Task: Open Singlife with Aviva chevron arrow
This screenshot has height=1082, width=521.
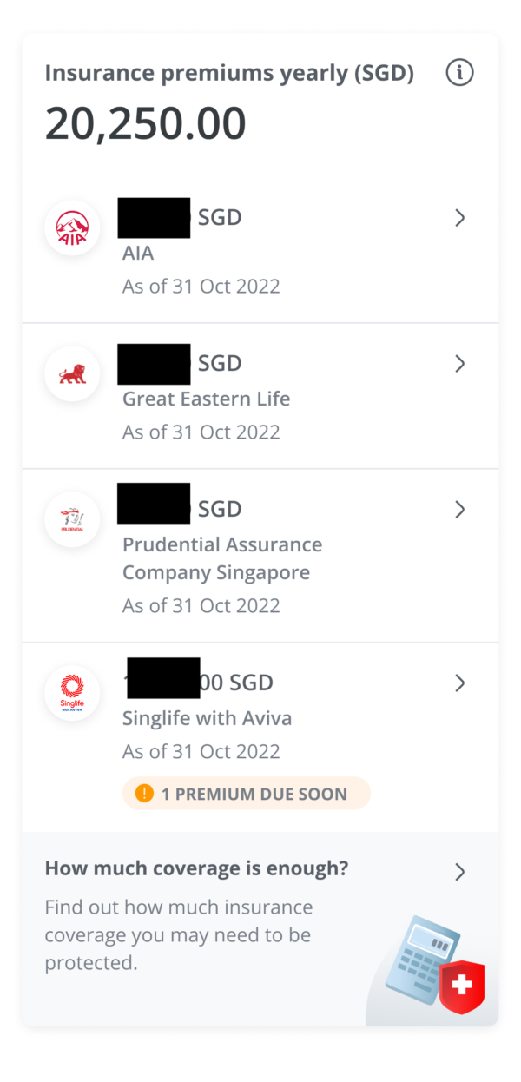Action: pyautogui.click(x=460, y=683)
